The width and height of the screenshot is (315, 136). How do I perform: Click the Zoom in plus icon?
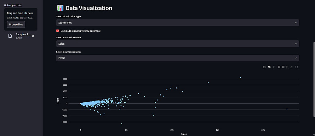click(x=279, y=67)
